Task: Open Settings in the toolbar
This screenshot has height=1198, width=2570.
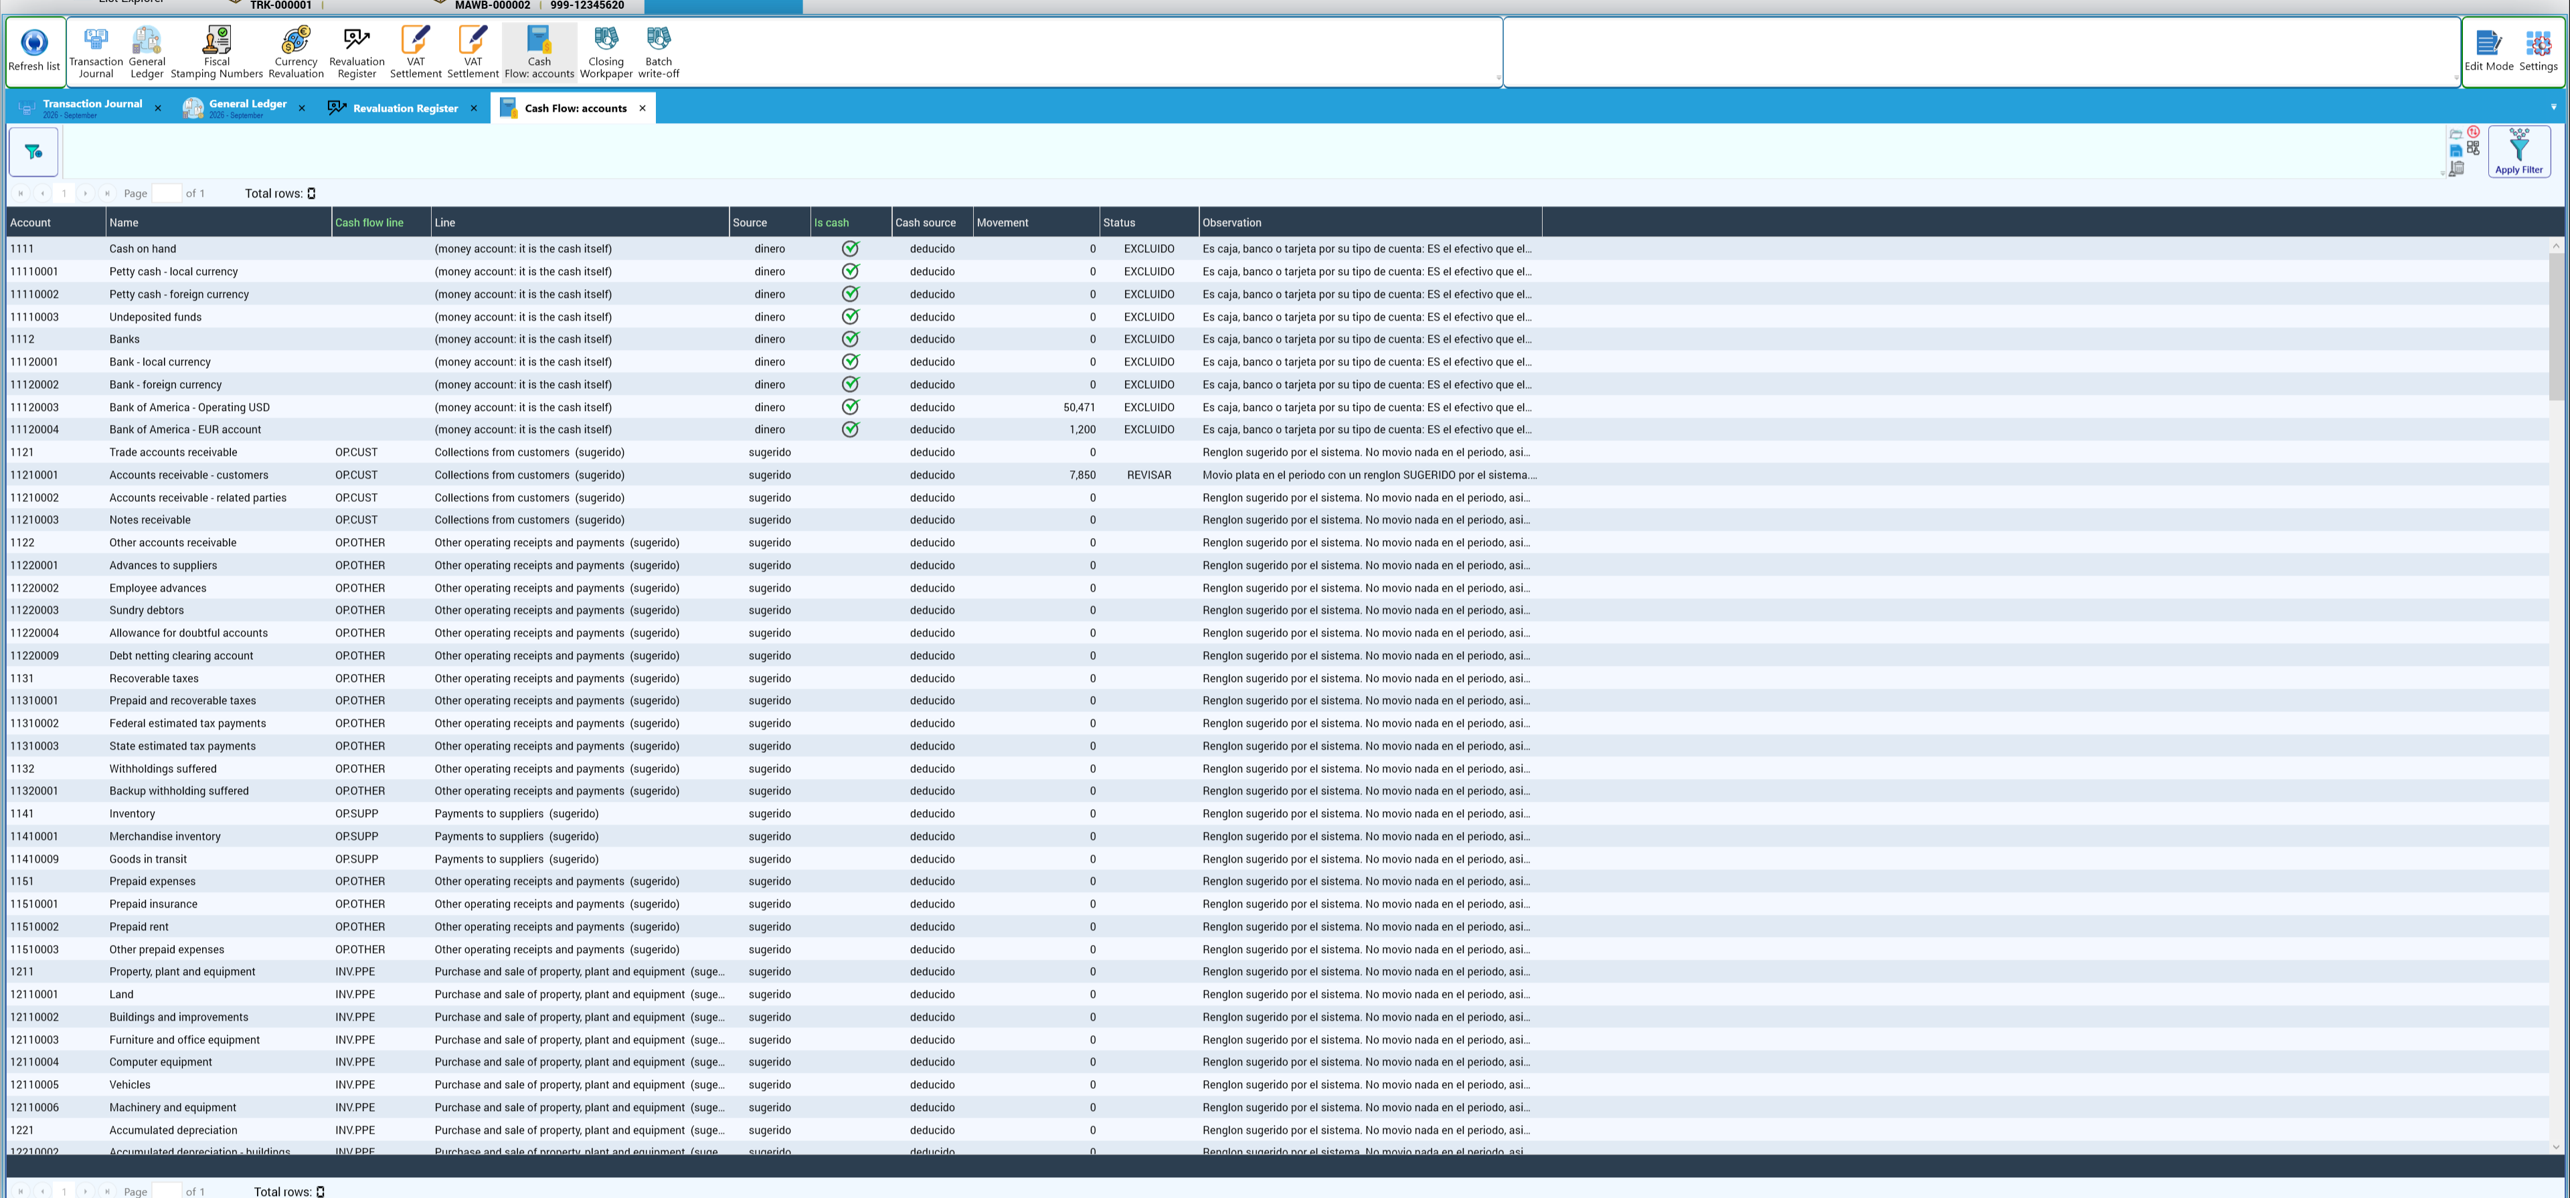Action: coord(2538,51)
